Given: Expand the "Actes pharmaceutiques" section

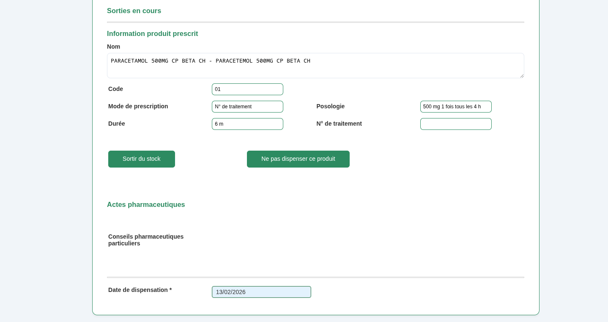Looking at the screenshot, I should pyautogui.click(x=146, y=205).
